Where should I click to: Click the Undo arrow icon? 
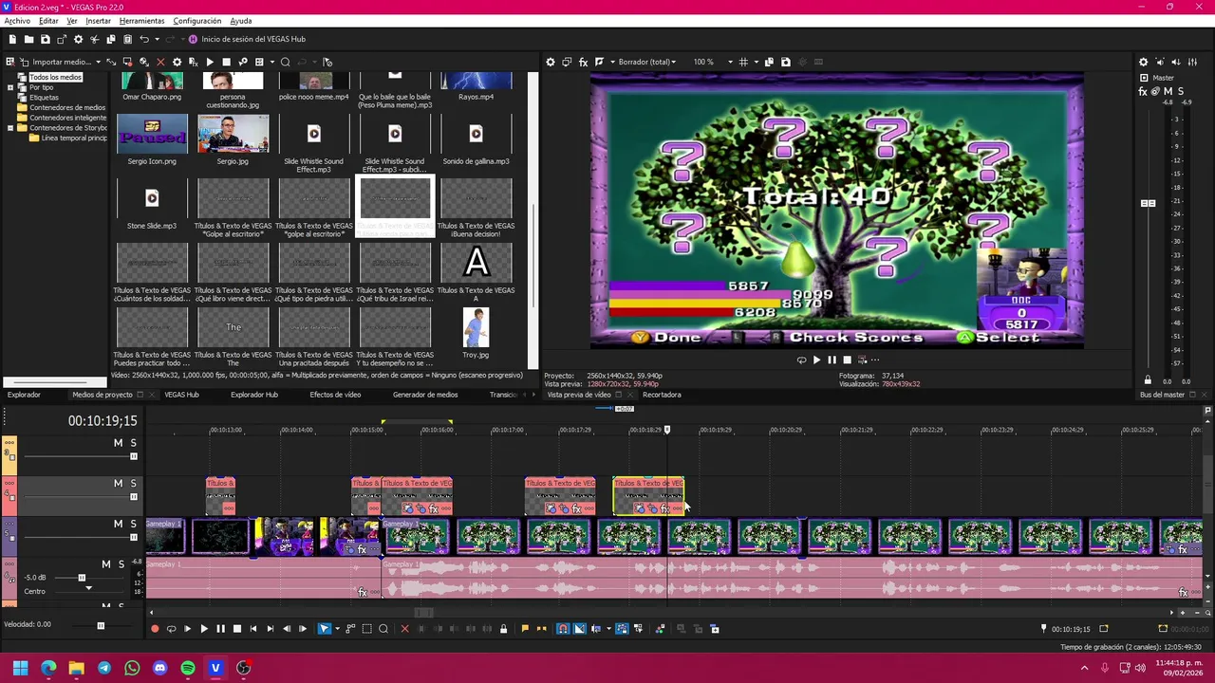144,39
